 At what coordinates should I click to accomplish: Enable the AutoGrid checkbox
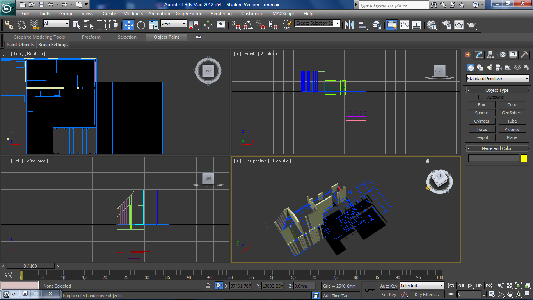tap(481, 97)
